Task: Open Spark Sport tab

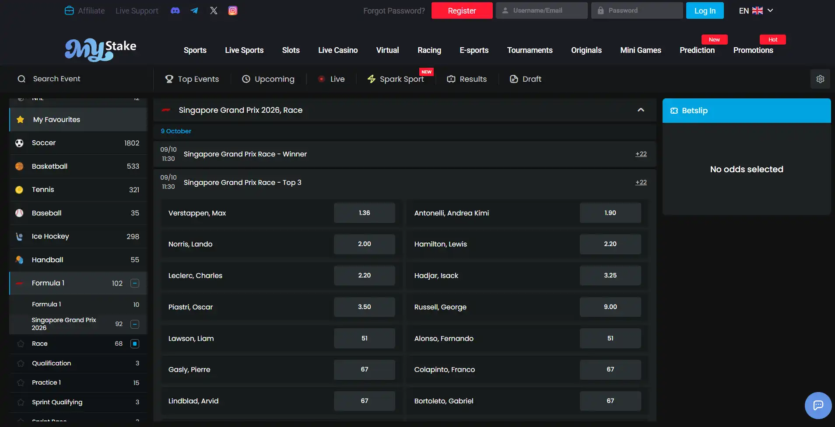Action: (x=396, y=79)
